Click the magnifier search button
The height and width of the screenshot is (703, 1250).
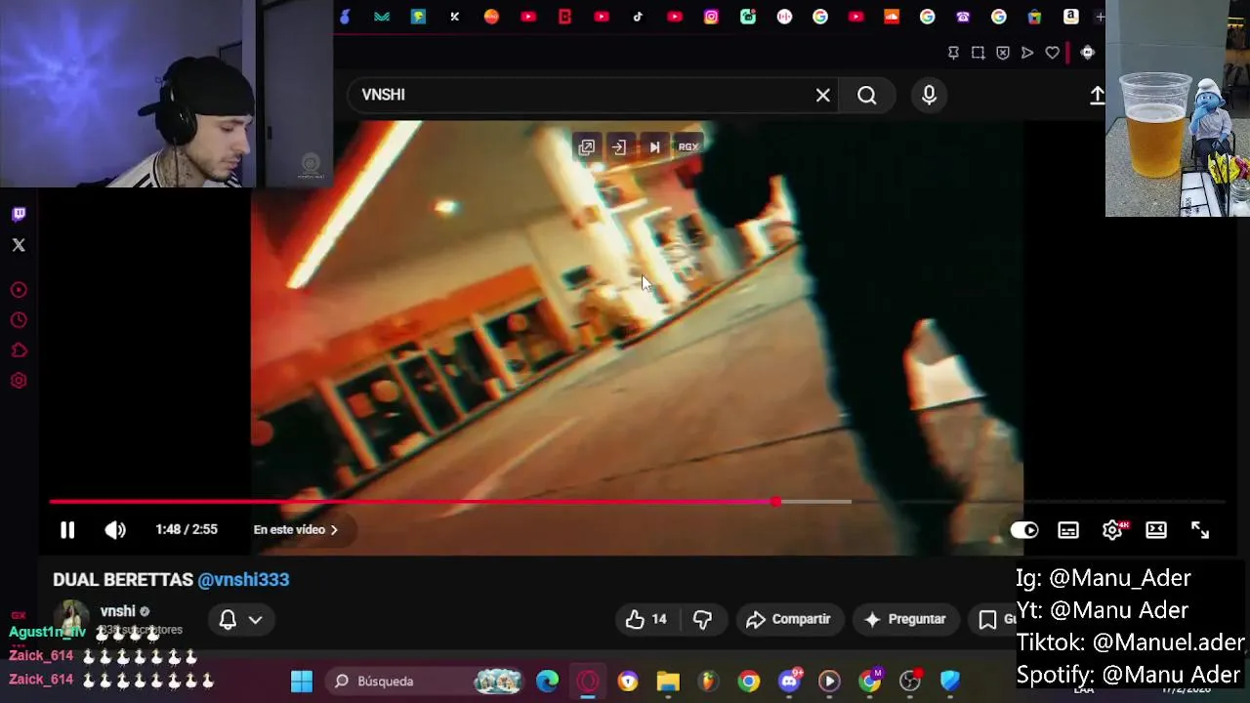(867, 95)
